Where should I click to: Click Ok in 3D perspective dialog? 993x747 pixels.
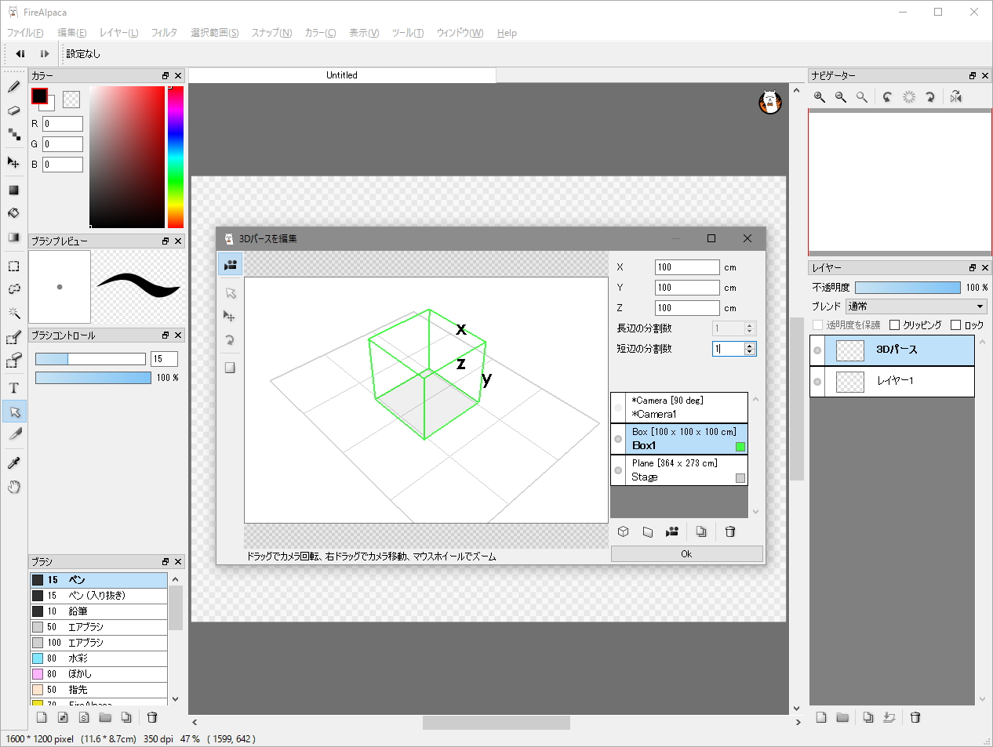pos(686,554)
